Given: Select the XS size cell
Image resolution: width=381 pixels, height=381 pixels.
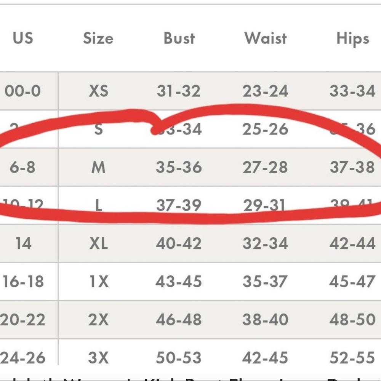Looking at the screenshot, I should click(x=98, y=91).
